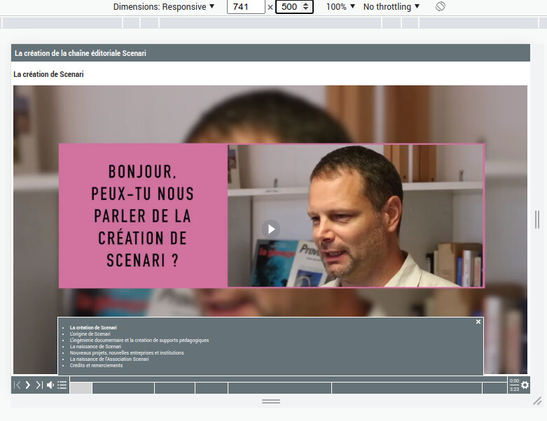The width and height of the screenshot is (547, 421).
Task: Click corner diagonal resize handle
Action: coord(537,401)
